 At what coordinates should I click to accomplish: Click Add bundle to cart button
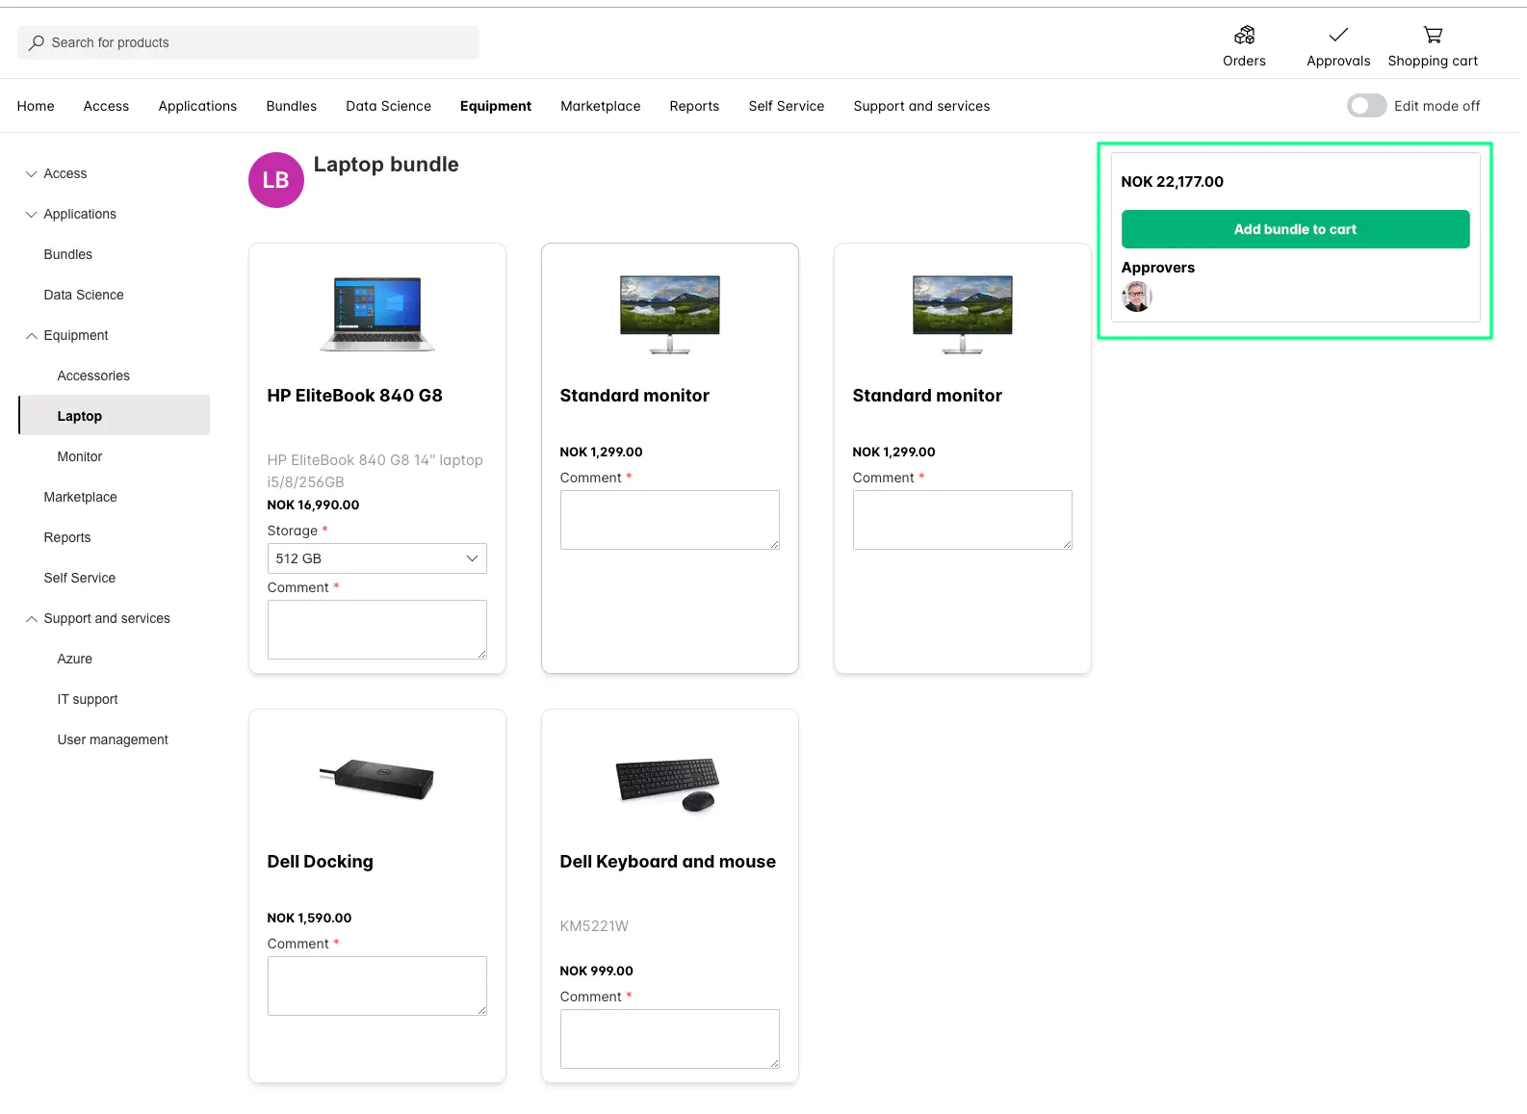click(x=1295, y=229)
